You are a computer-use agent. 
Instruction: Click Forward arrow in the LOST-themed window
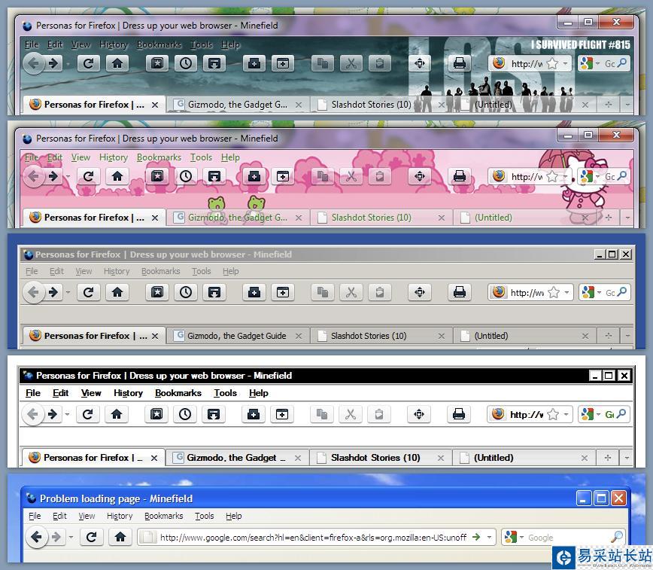tap(53, 64)
